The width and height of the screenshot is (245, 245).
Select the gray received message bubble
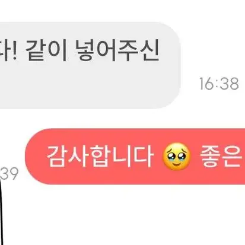[x=90, y=65]
